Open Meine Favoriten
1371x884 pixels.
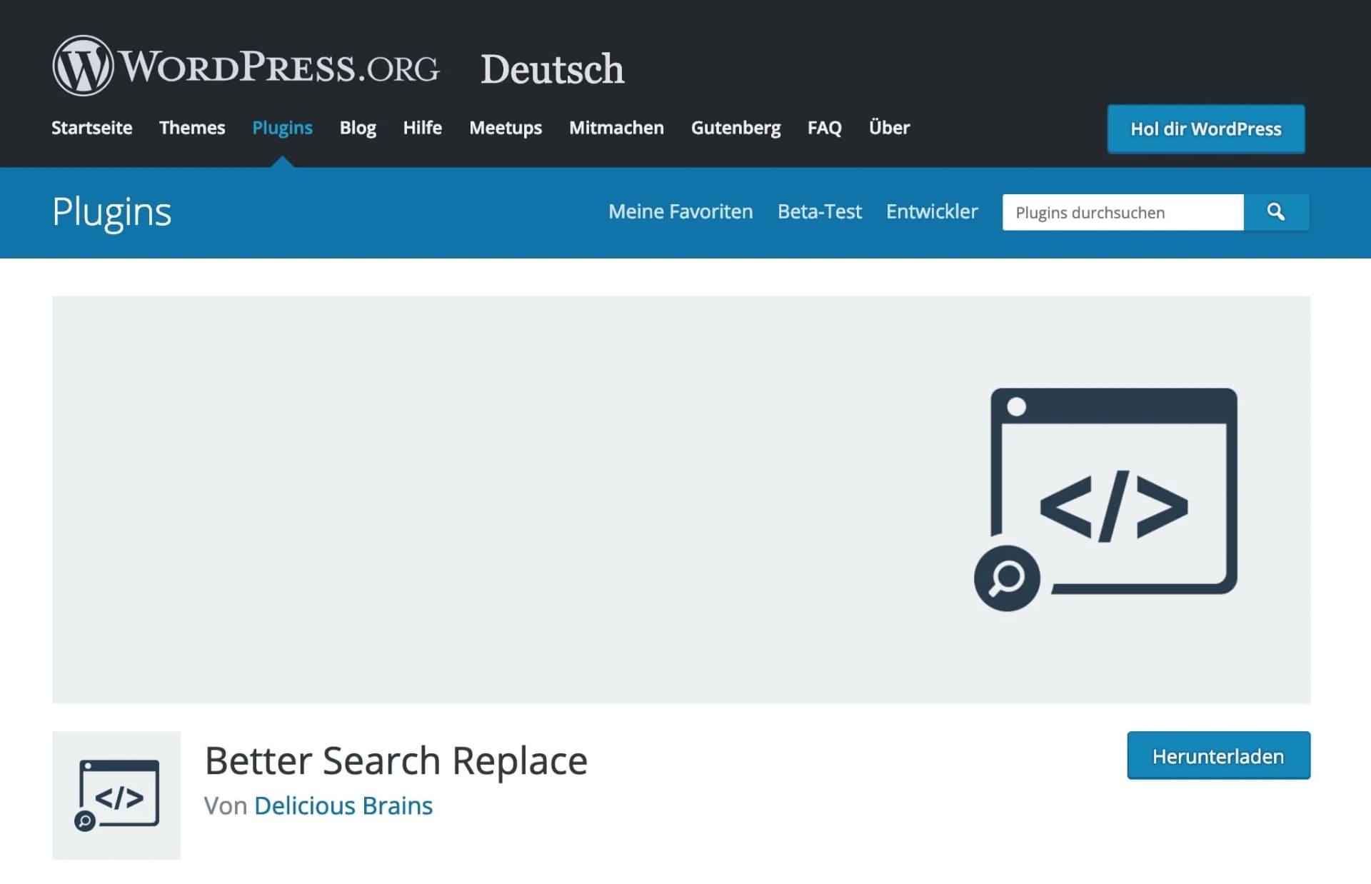click(x=680, y=211)
